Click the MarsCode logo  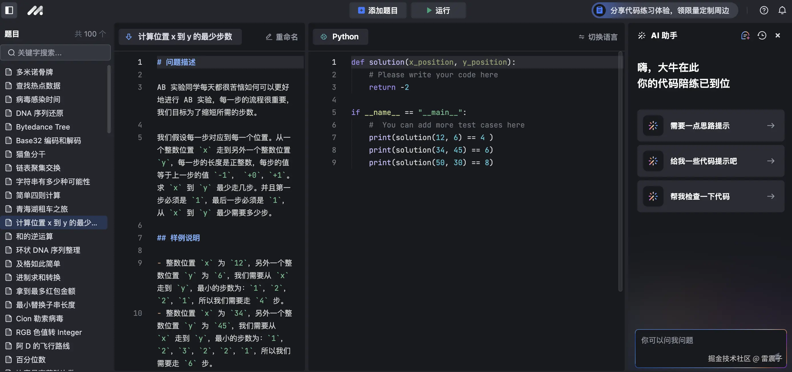click(35, 10)
